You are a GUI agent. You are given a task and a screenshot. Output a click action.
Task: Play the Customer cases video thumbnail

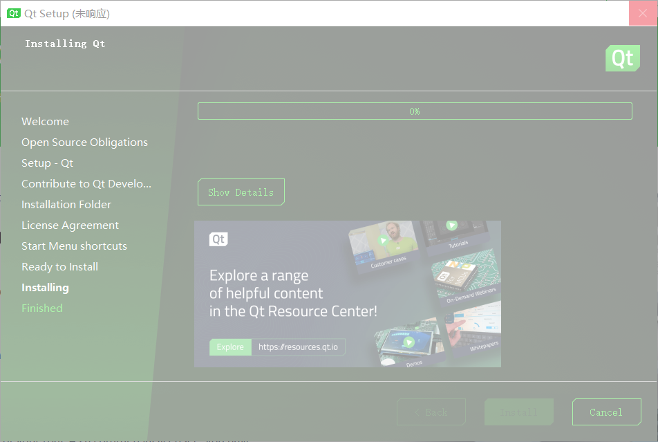383,241
